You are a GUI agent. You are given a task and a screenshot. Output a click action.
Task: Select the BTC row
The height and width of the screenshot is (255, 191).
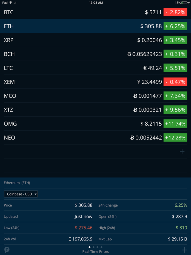coord(95,12)
